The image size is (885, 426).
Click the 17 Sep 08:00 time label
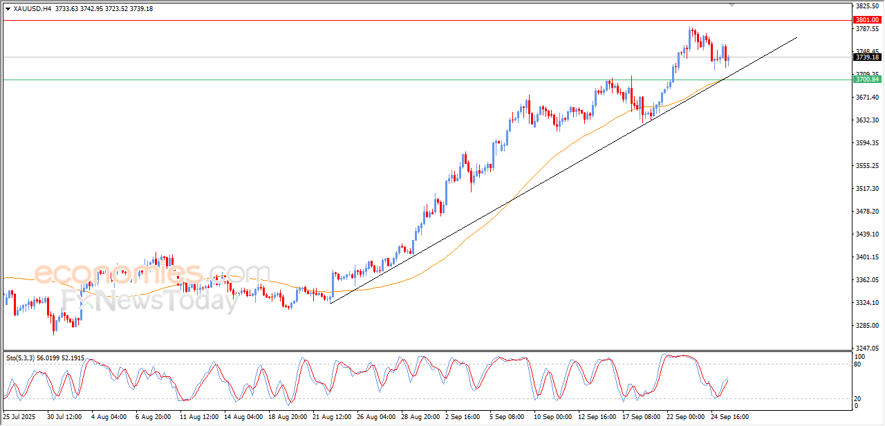(x=642, y=417)
